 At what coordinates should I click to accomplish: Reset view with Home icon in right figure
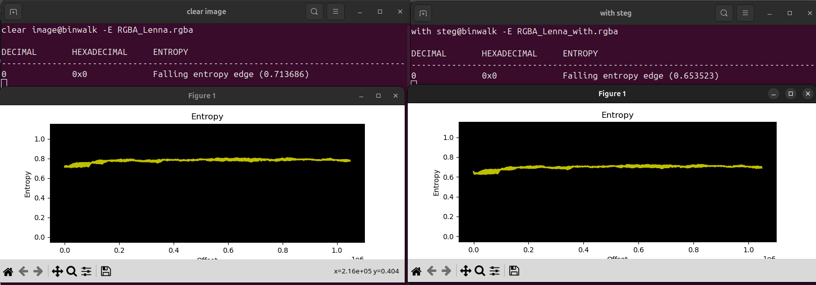(416, 271)
